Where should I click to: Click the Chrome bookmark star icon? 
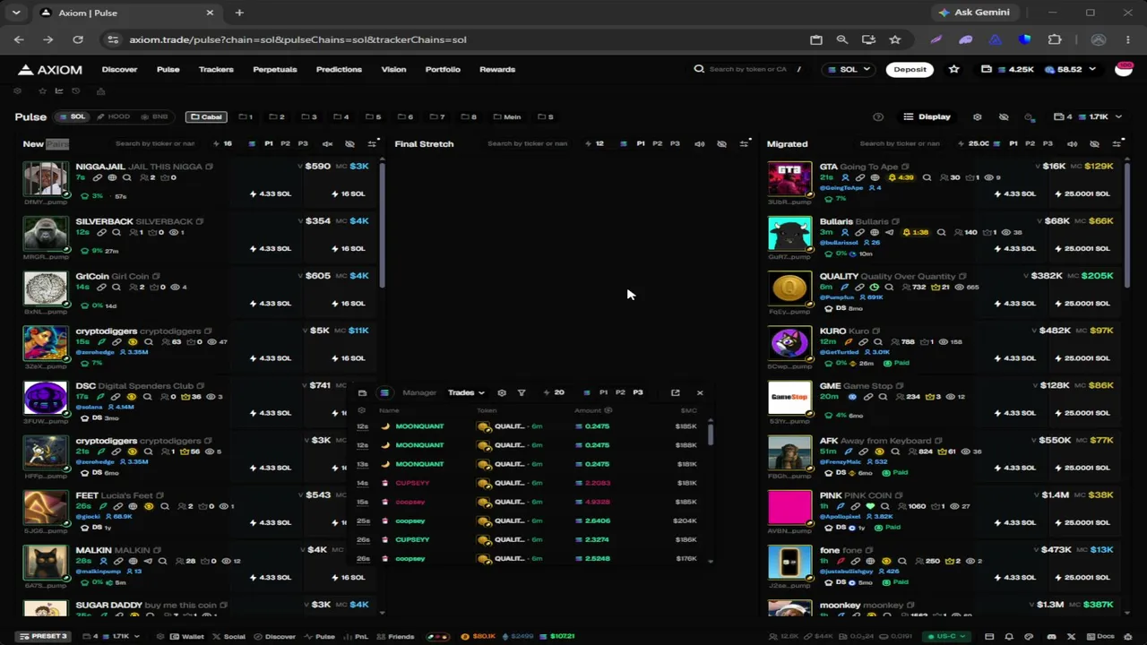click(x=894, y=39)
